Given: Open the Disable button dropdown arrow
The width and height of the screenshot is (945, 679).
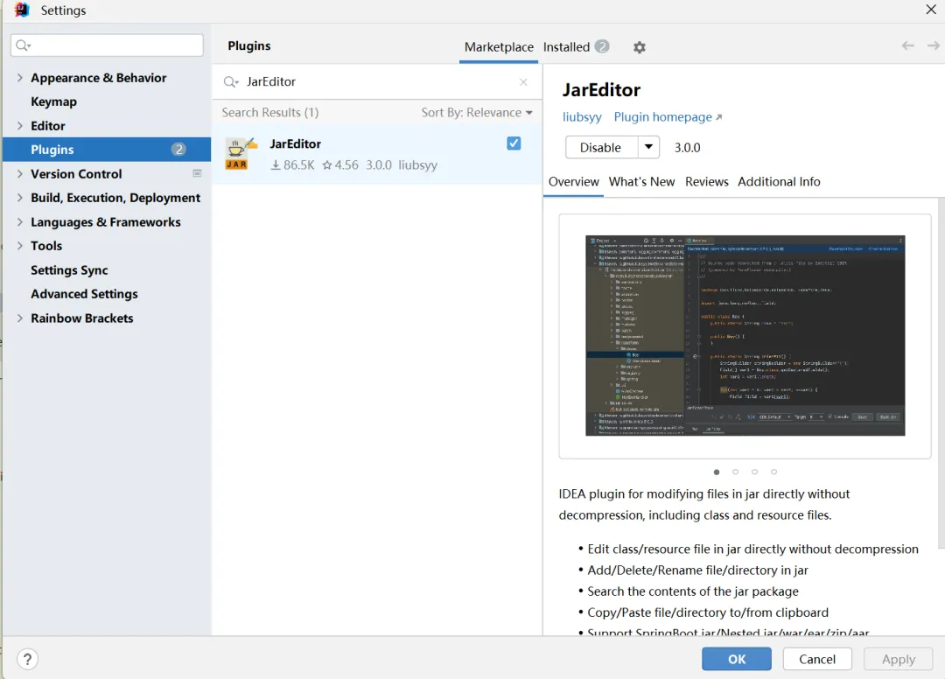Looking at the screenshot, I should [x=648, y=147].
